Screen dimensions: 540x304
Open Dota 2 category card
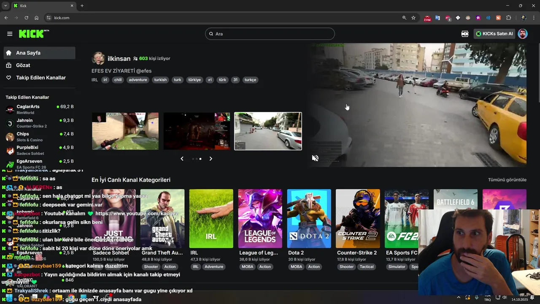pos(309,219)
